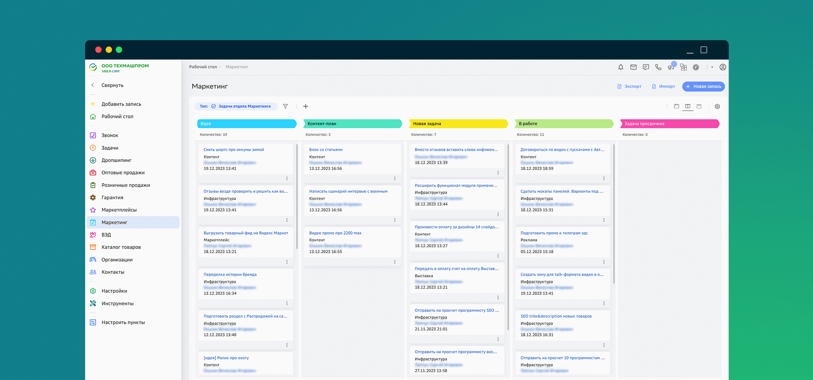813x380 pixels.
Task: Open the filter funnel icon
Action: point(285,107)
